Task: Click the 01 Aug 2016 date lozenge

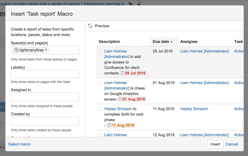Action: pos(132,99)
